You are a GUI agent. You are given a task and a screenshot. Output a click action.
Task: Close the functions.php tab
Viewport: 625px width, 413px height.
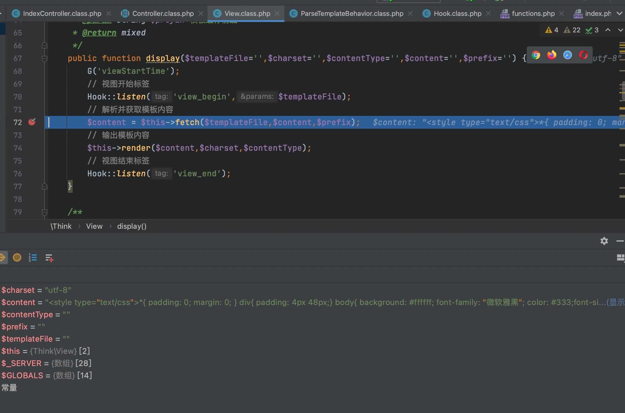(x=562, y=14)
